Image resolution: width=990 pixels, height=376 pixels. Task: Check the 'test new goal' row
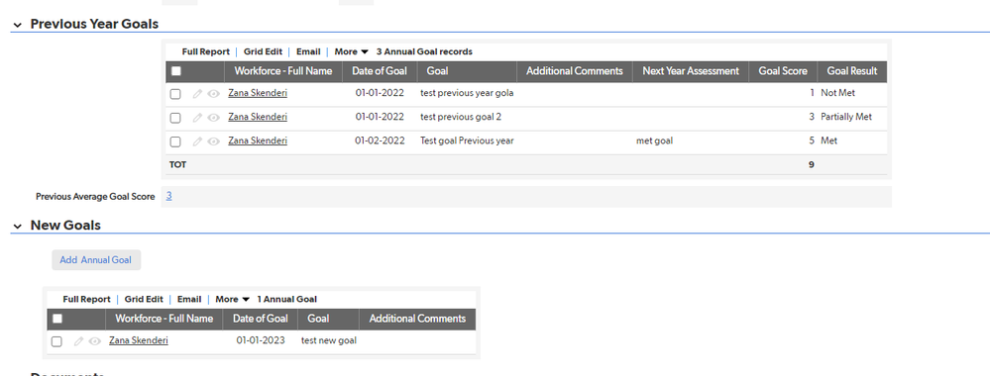[56, 342]
